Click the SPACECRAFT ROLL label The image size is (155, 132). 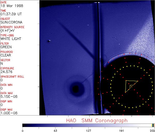click(x=12, y=77)
